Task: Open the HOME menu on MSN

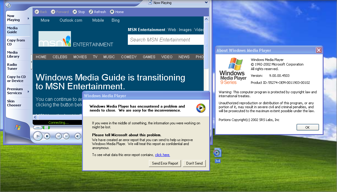Action: click(41, 57)
